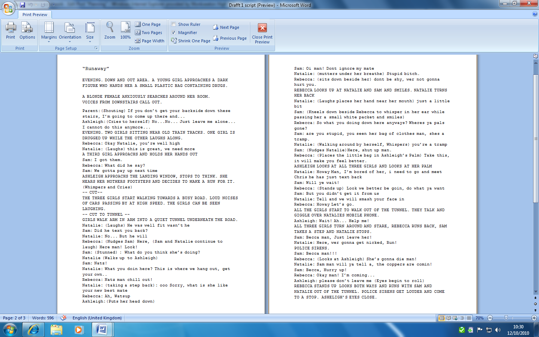Open Windows Explorer folder on taskbar

point(57,330)
